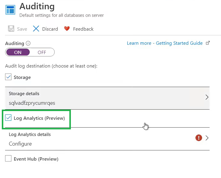This screenshot has height=178, width=221.
Task: Click the Save floppy disk icon
Action: click(x=11, y=29)
